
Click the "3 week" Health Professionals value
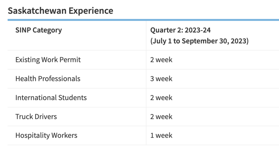point(161,79)
